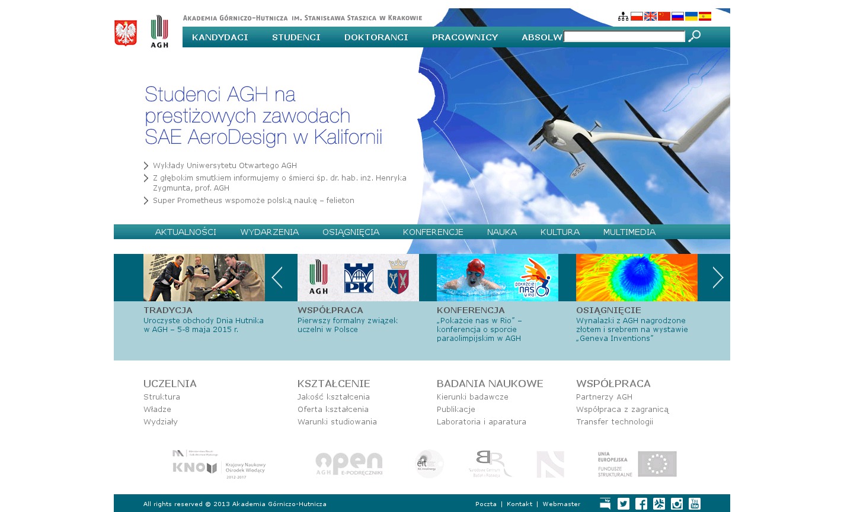Screen dimensions: 844x512
Task: Open the Kontakt link in footer
Action: [x=520, y=504]
